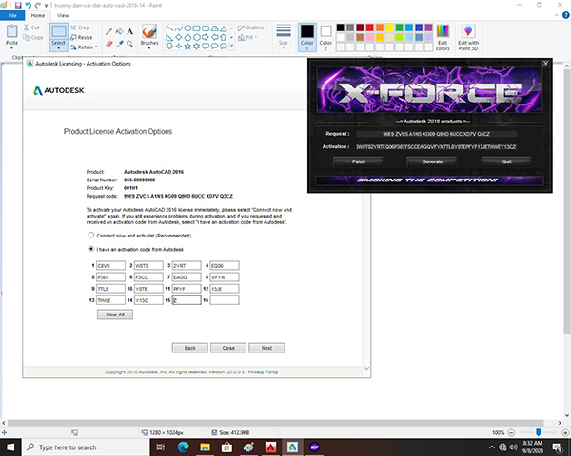The width and height of the screenshot is (571, 456).
Task: Click the Cut scissors tool
Action: 31,28
